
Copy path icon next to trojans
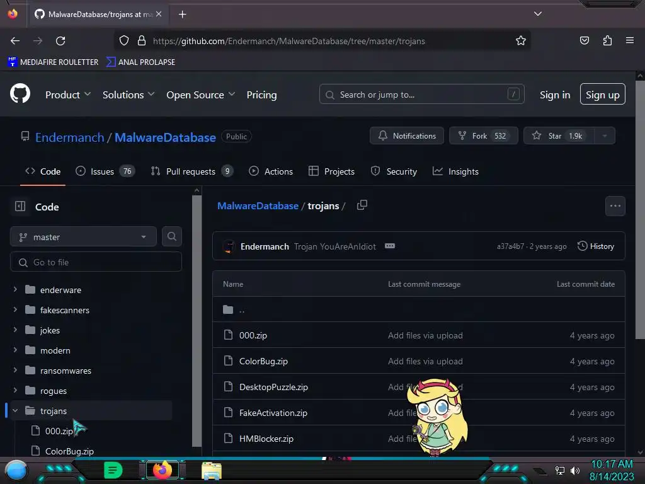362,205
